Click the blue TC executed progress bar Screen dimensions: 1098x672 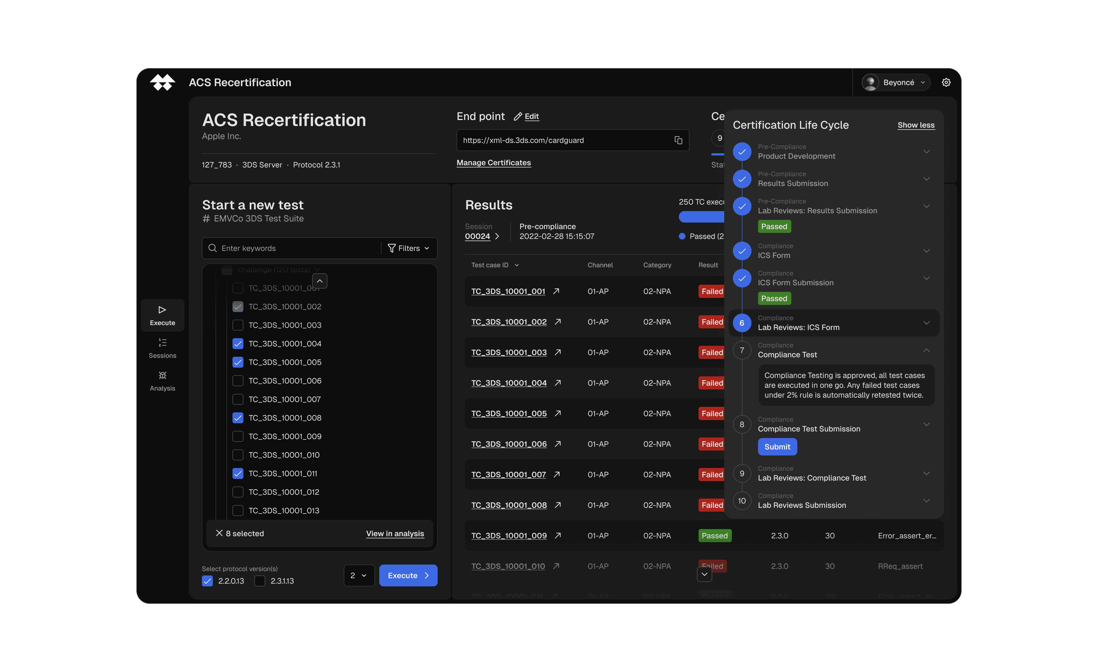pos(701,217)
